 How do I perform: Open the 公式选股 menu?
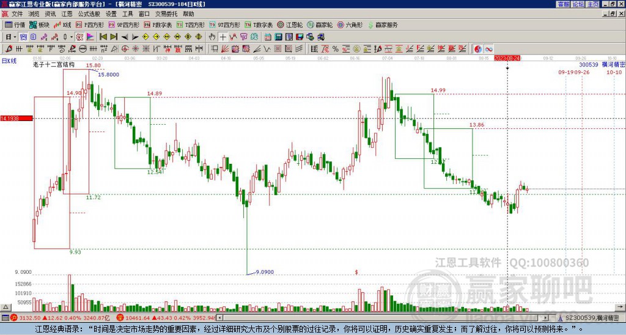[89, 14]
